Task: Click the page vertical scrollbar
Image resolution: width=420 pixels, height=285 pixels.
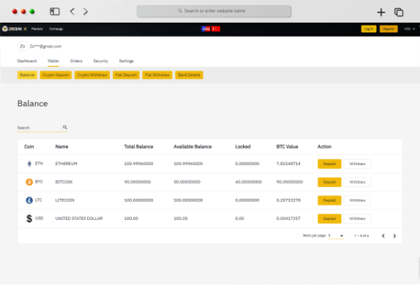Action: click(419, 269)
